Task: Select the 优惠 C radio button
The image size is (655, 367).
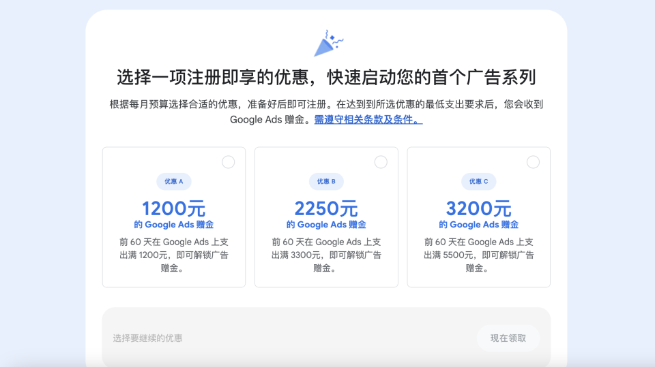Action: coord(533,162)
